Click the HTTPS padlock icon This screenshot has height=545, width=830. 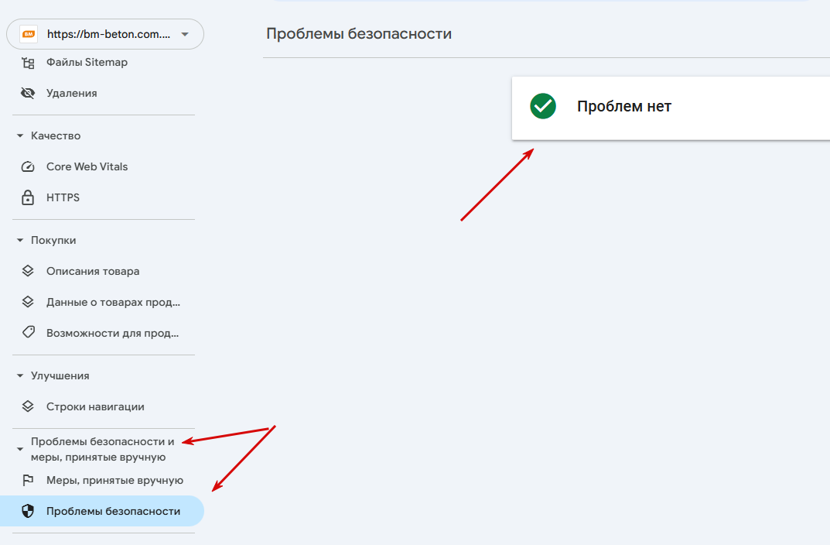point(28,197)
